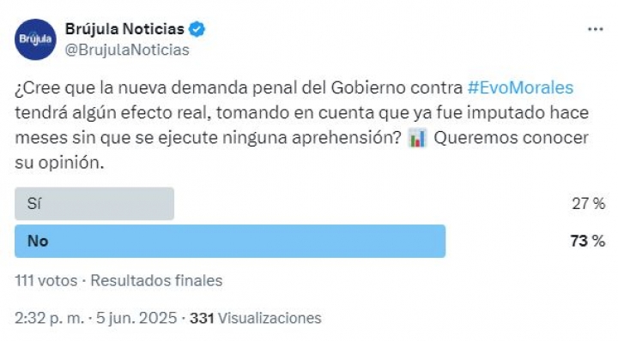
Task: Click the tweet question text body
Action: tap(302, 125)
